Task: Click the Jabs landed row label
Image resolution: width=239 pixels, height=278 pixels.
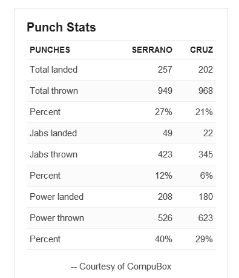Action: point(53,133)
